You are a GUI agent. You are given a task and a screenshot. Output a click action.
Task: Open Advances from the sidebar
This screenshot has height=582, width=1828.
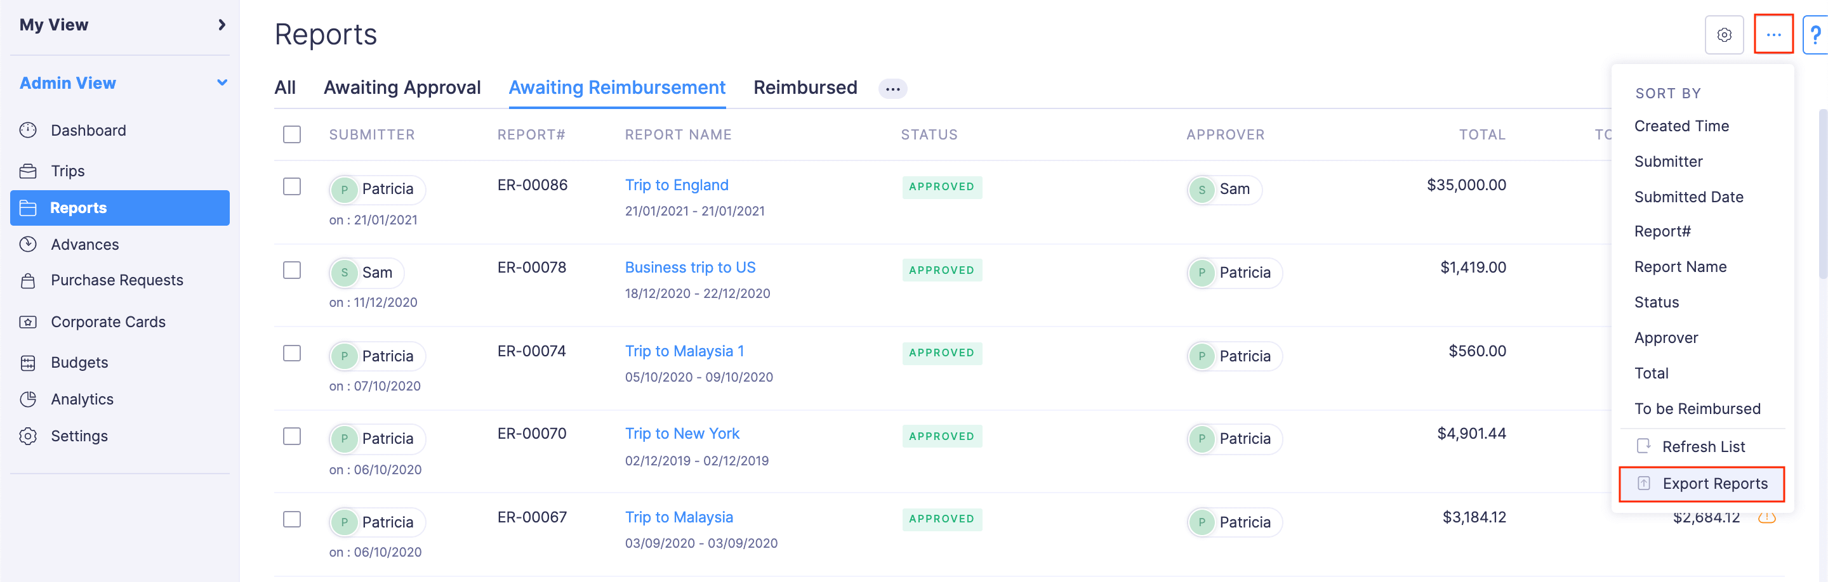point(84,244)
